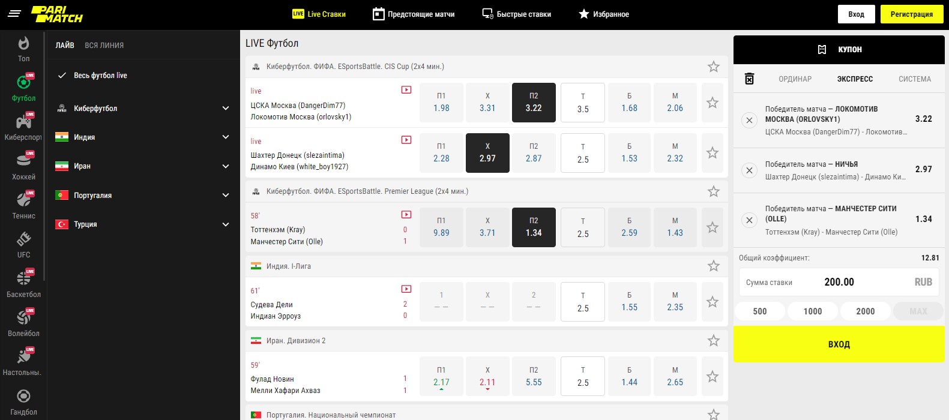Set stake to 500 preset
The image size is (949, 420).
(x=760, y=311)
